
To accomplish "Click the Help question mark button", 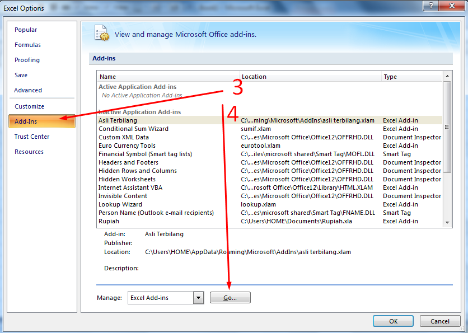I will click(431, 6).
